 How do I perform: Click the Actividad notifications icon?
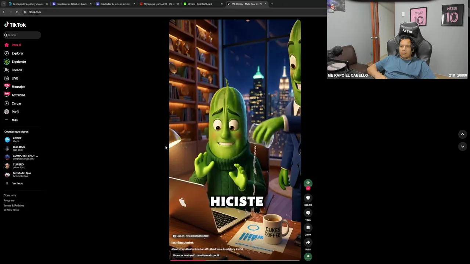(x=7, y=95)
